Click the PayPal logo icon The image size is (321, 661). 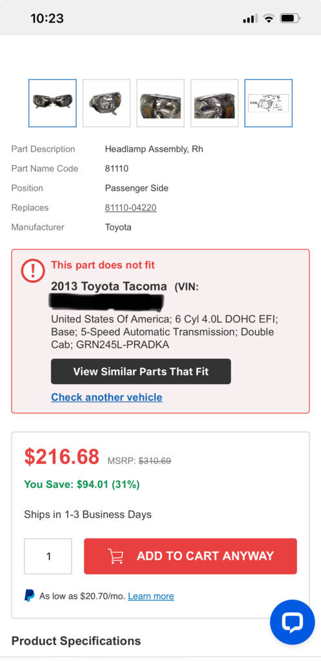click(30, 596)
